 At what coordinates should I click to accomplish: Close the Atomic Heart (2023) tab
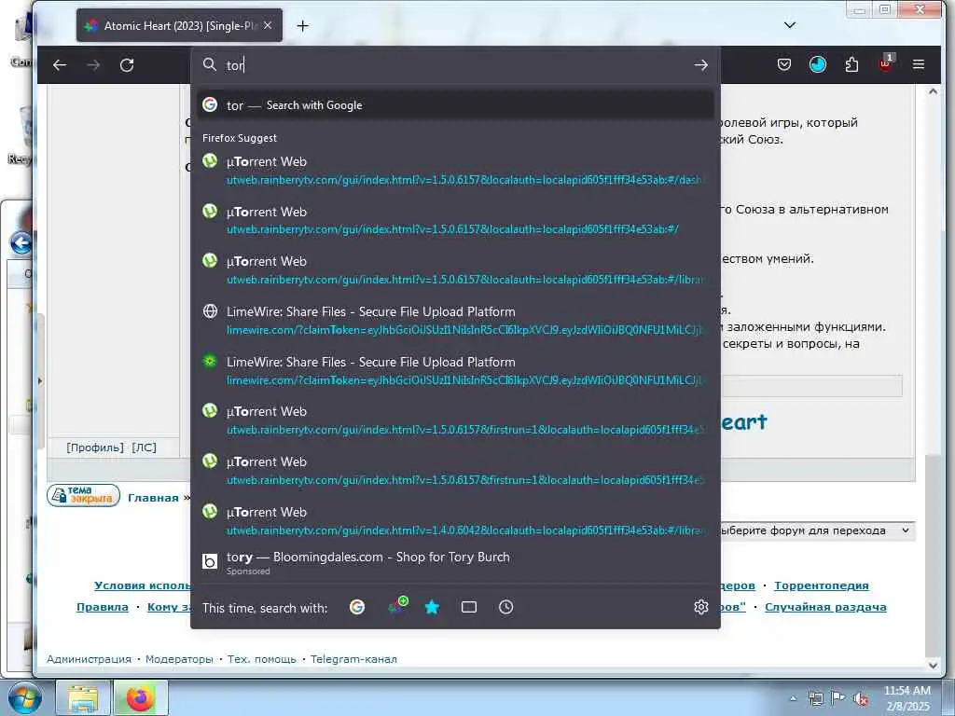tap(268, 25)
